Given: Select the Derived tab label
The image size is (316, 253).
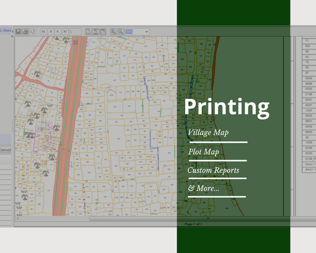Looking at the screenshot, I should tap(5, 150).
